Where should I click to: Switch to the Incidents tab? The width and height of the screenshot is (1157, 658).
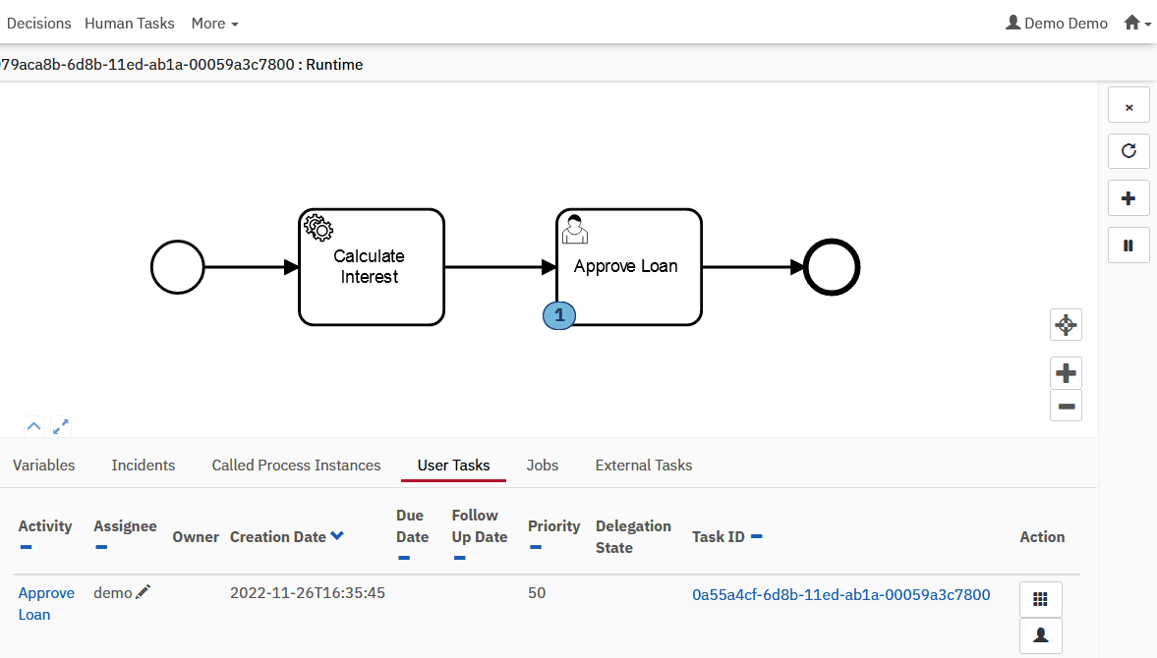[x=144, y=466]
